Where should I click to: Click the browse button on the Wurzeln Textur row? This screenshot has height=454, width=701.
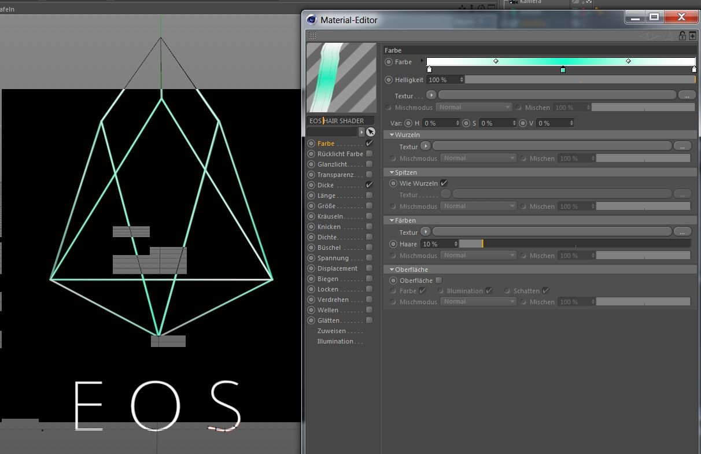[682, 146]
